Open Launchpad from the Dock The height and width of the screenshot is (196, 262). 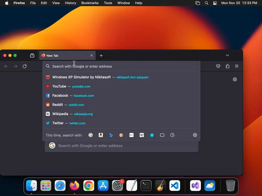46,186
